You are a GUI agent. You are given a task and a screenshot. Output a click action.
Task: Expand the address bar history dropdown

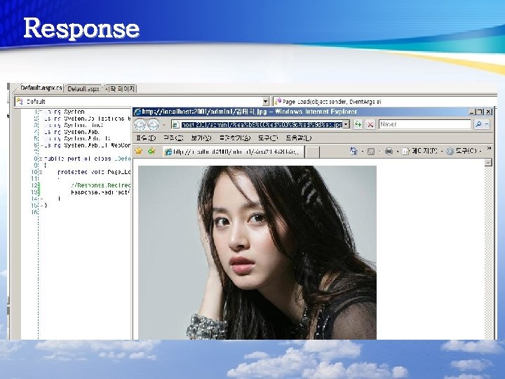346,124
